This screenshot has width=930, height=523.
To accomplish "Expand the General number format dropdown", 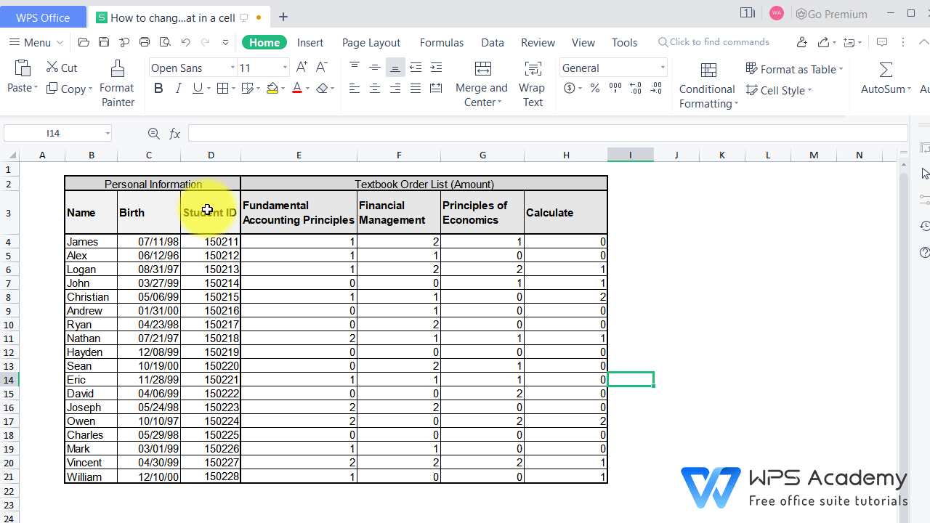I will [662, 68].
